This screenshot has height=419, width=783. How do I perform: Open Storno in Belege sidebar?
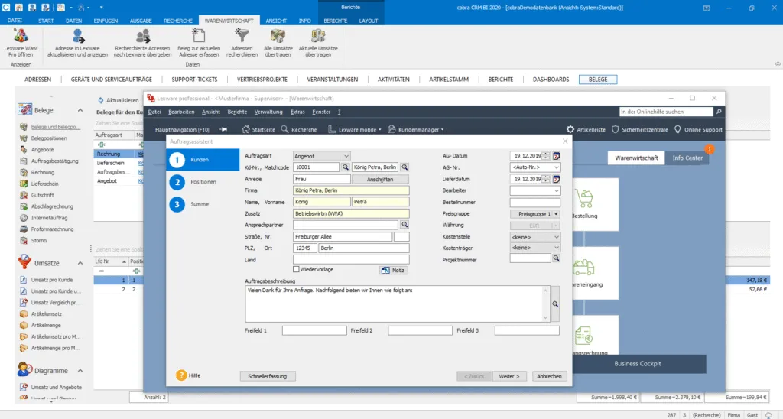point(39,240)
